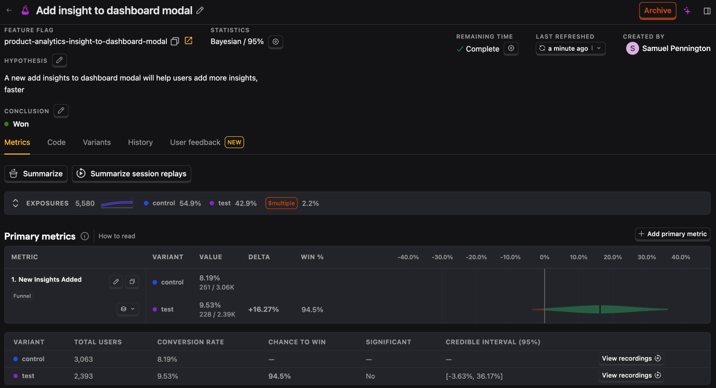Archive this experiment

[657, 11]
